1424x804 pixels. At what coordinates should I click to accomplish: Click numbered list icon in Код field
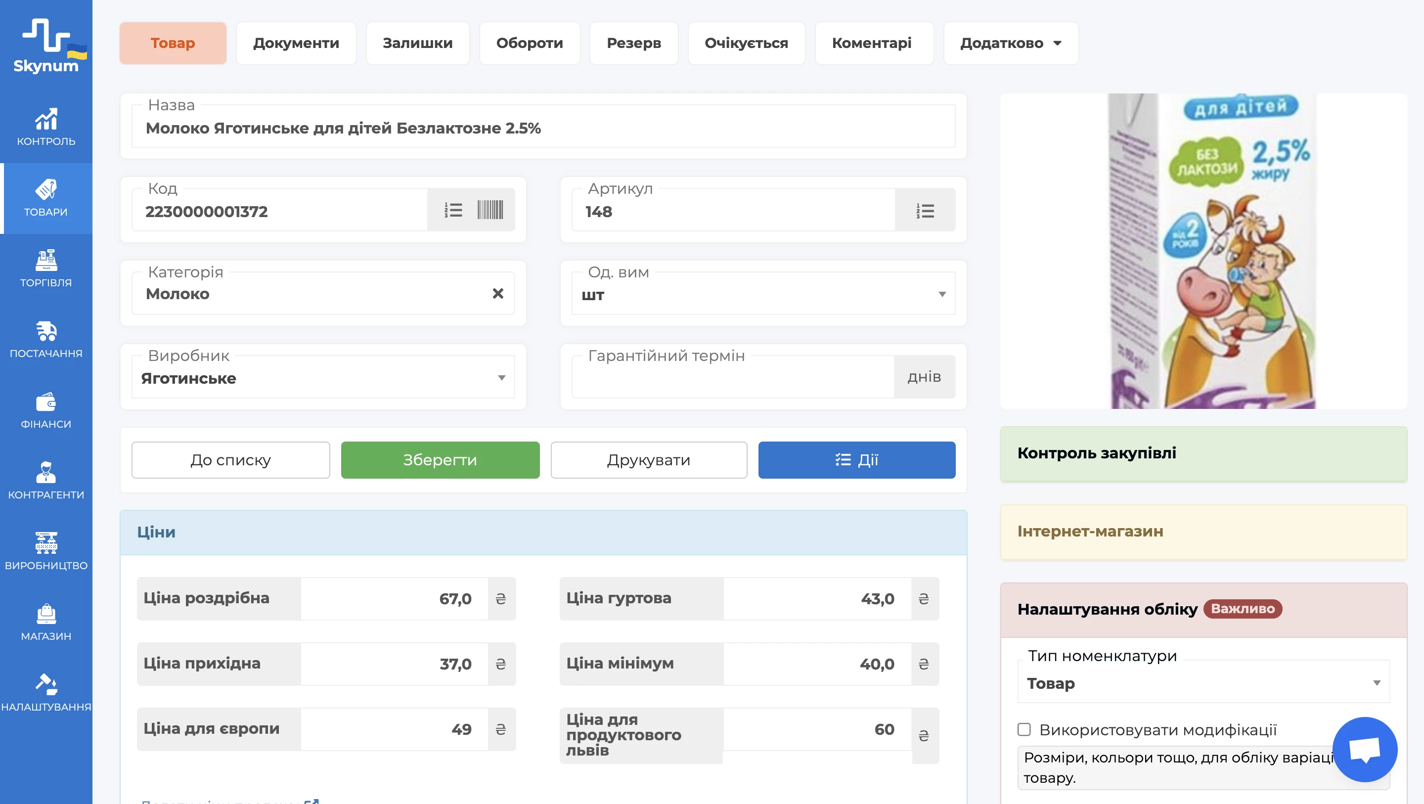[453, 210]
